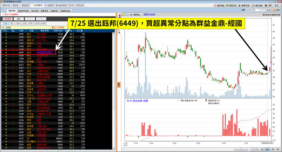Image resolution: width=282 pixels, height=152 pixels.
Task: Switch chart range to 3月
Action: point(262,149)
